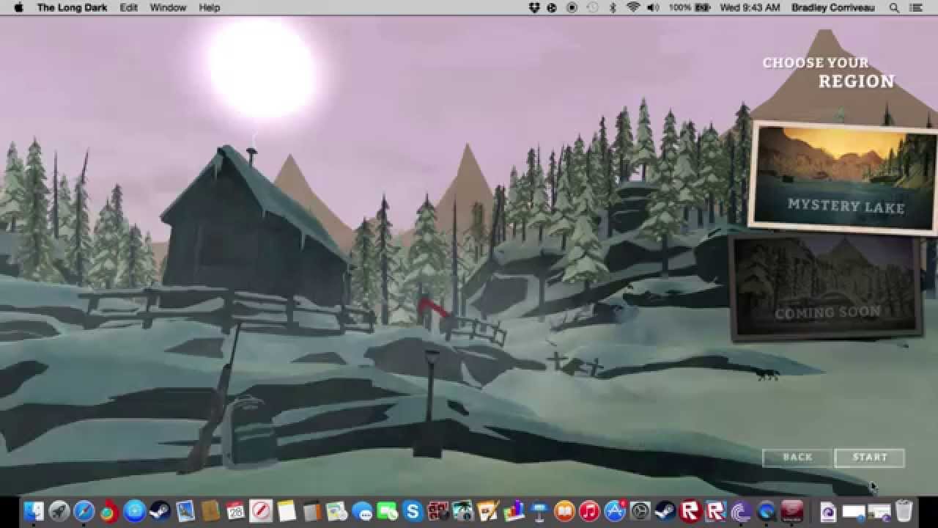Screen dimensions: 938x528
Task: Click the Wed 9:43 AM clock
Action: click(x=750, y=7)
